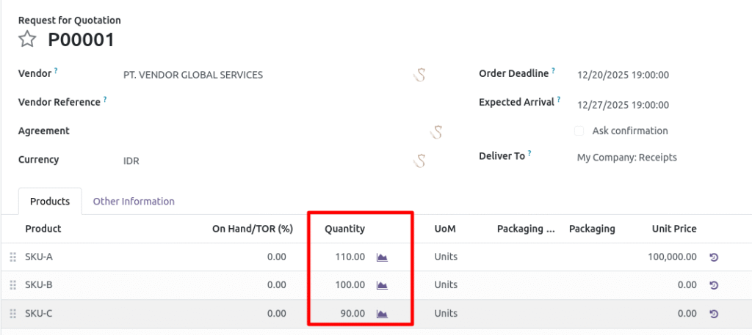Open the Vendor field dropdown

point(264,75)
